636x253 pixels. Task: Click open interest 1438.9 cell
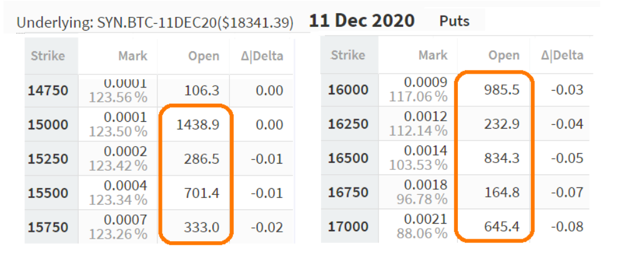(197, 125)
